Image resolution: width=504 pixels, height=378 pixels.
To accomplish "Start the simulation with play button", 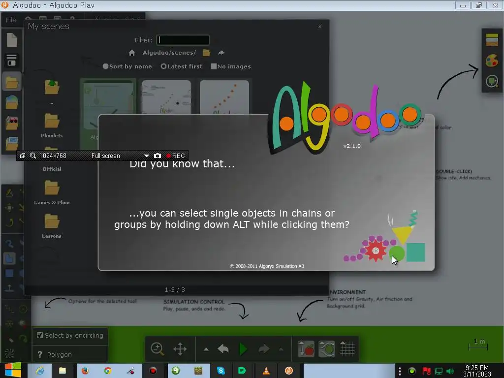I will 243,349.
